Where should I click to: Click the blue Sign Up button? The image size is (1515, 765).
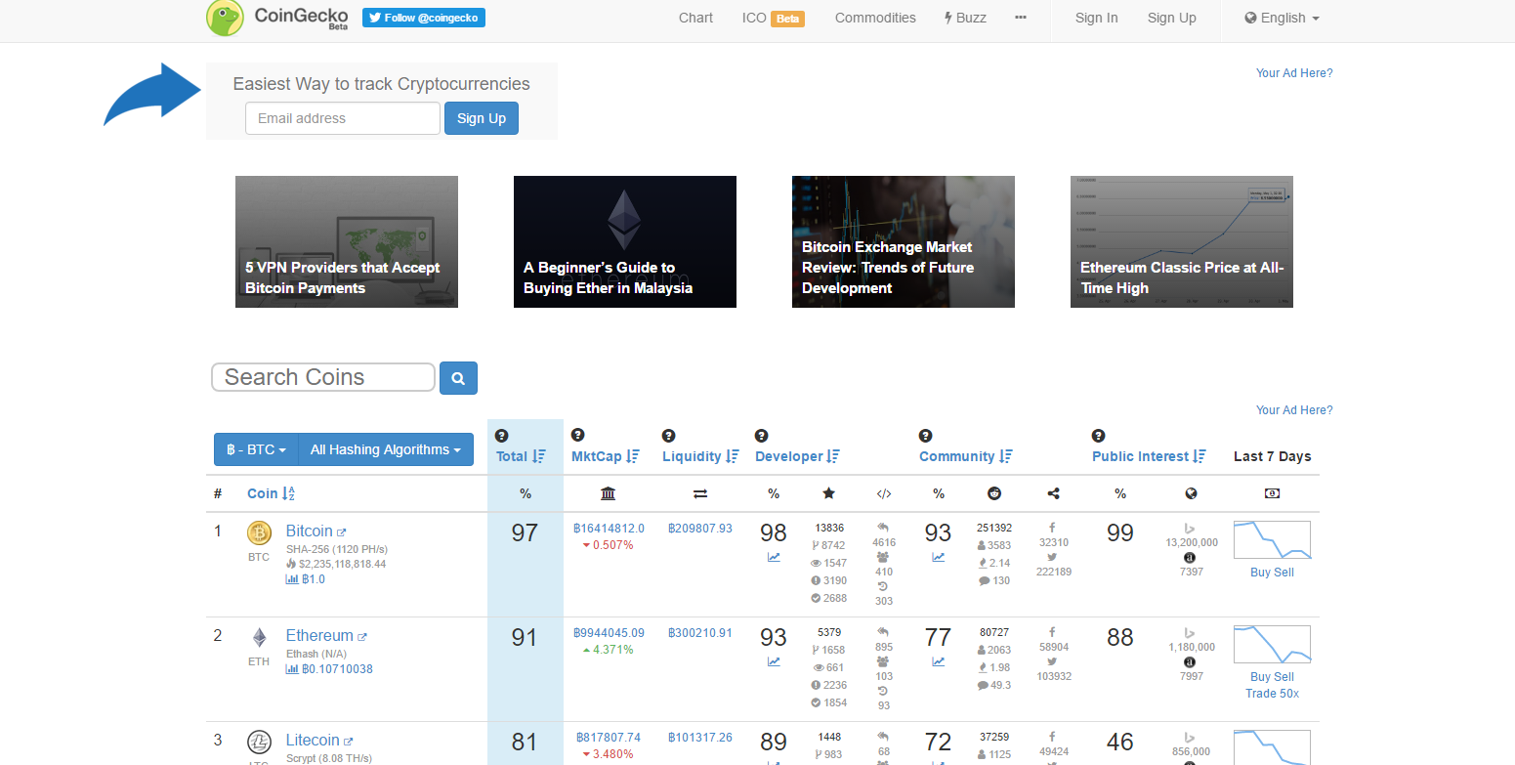tap(482, 118)
